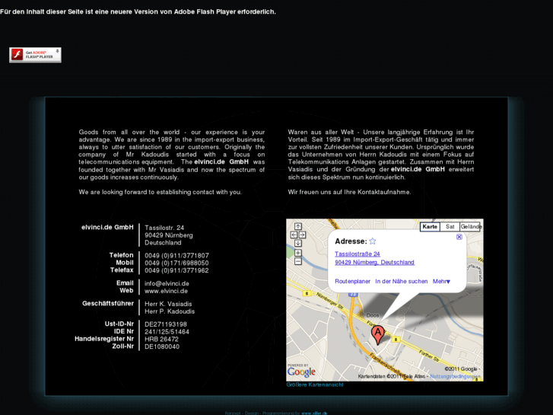Click the Zoll-Nr value DE1080040
This screenshot has width=553, height=415.
click(x=162, y=346)
